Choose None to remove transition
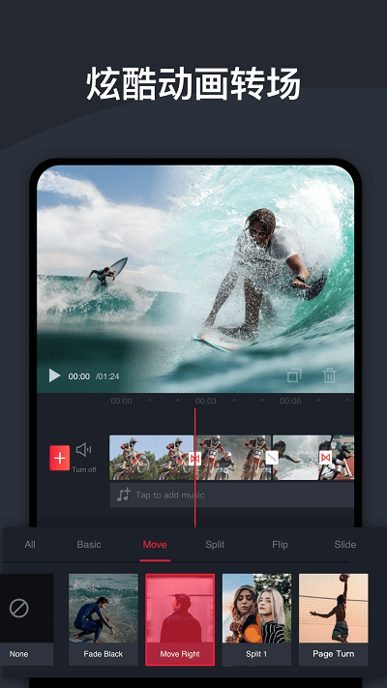 pos(26,619)
